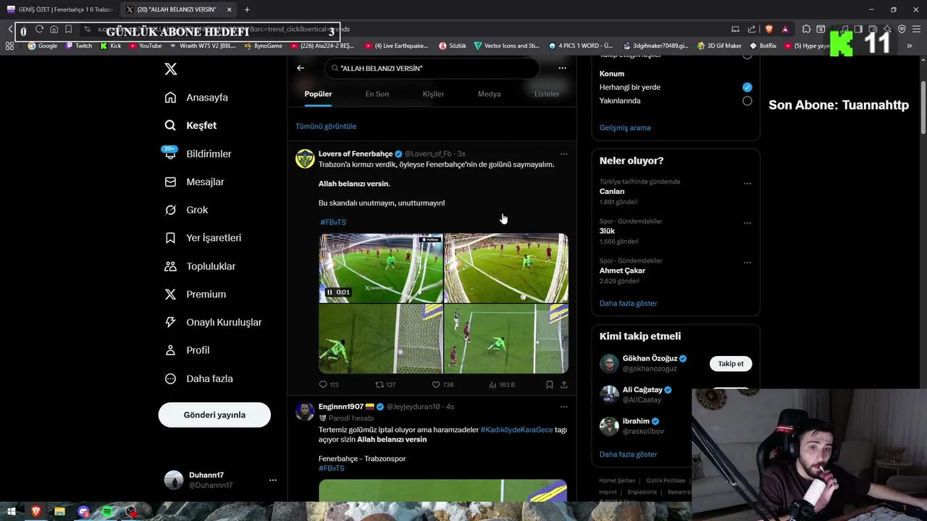This screenshot has width=927, height=521.
Task: Open Windows Start menu
Action: point(12,512)
